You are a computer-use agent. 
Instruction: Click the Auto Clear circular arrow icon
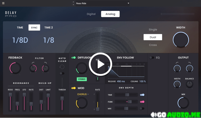(62, 67)
